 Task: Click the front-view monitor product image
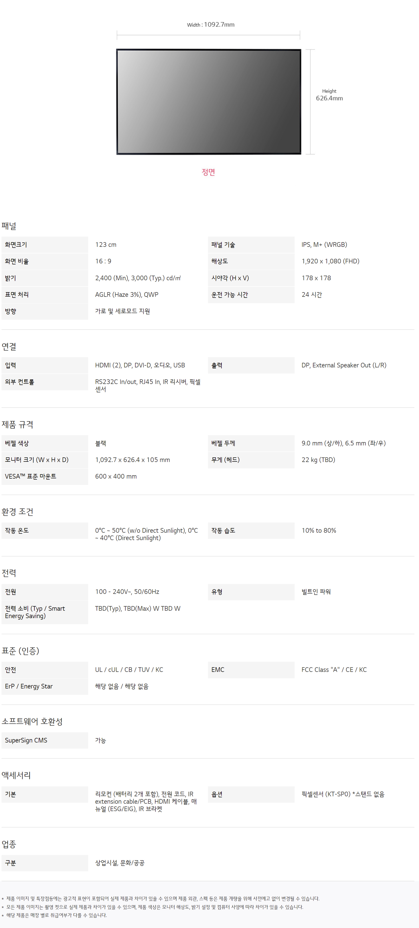208,102
